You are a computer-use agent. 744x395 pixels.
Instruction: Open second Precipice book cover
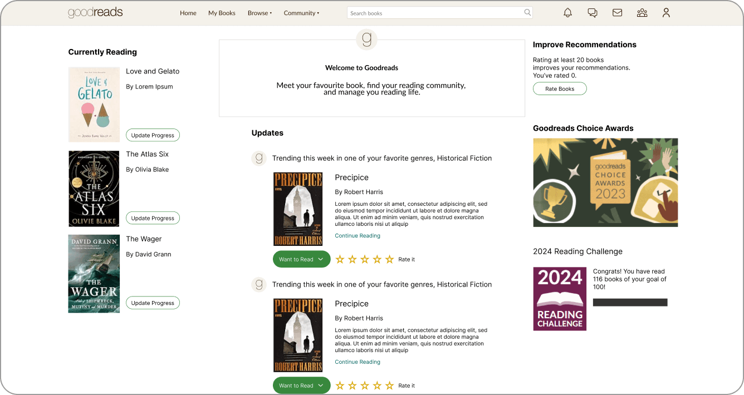(x=298, y=335)
